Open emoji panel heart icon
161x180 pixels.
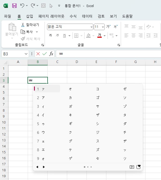138,167
